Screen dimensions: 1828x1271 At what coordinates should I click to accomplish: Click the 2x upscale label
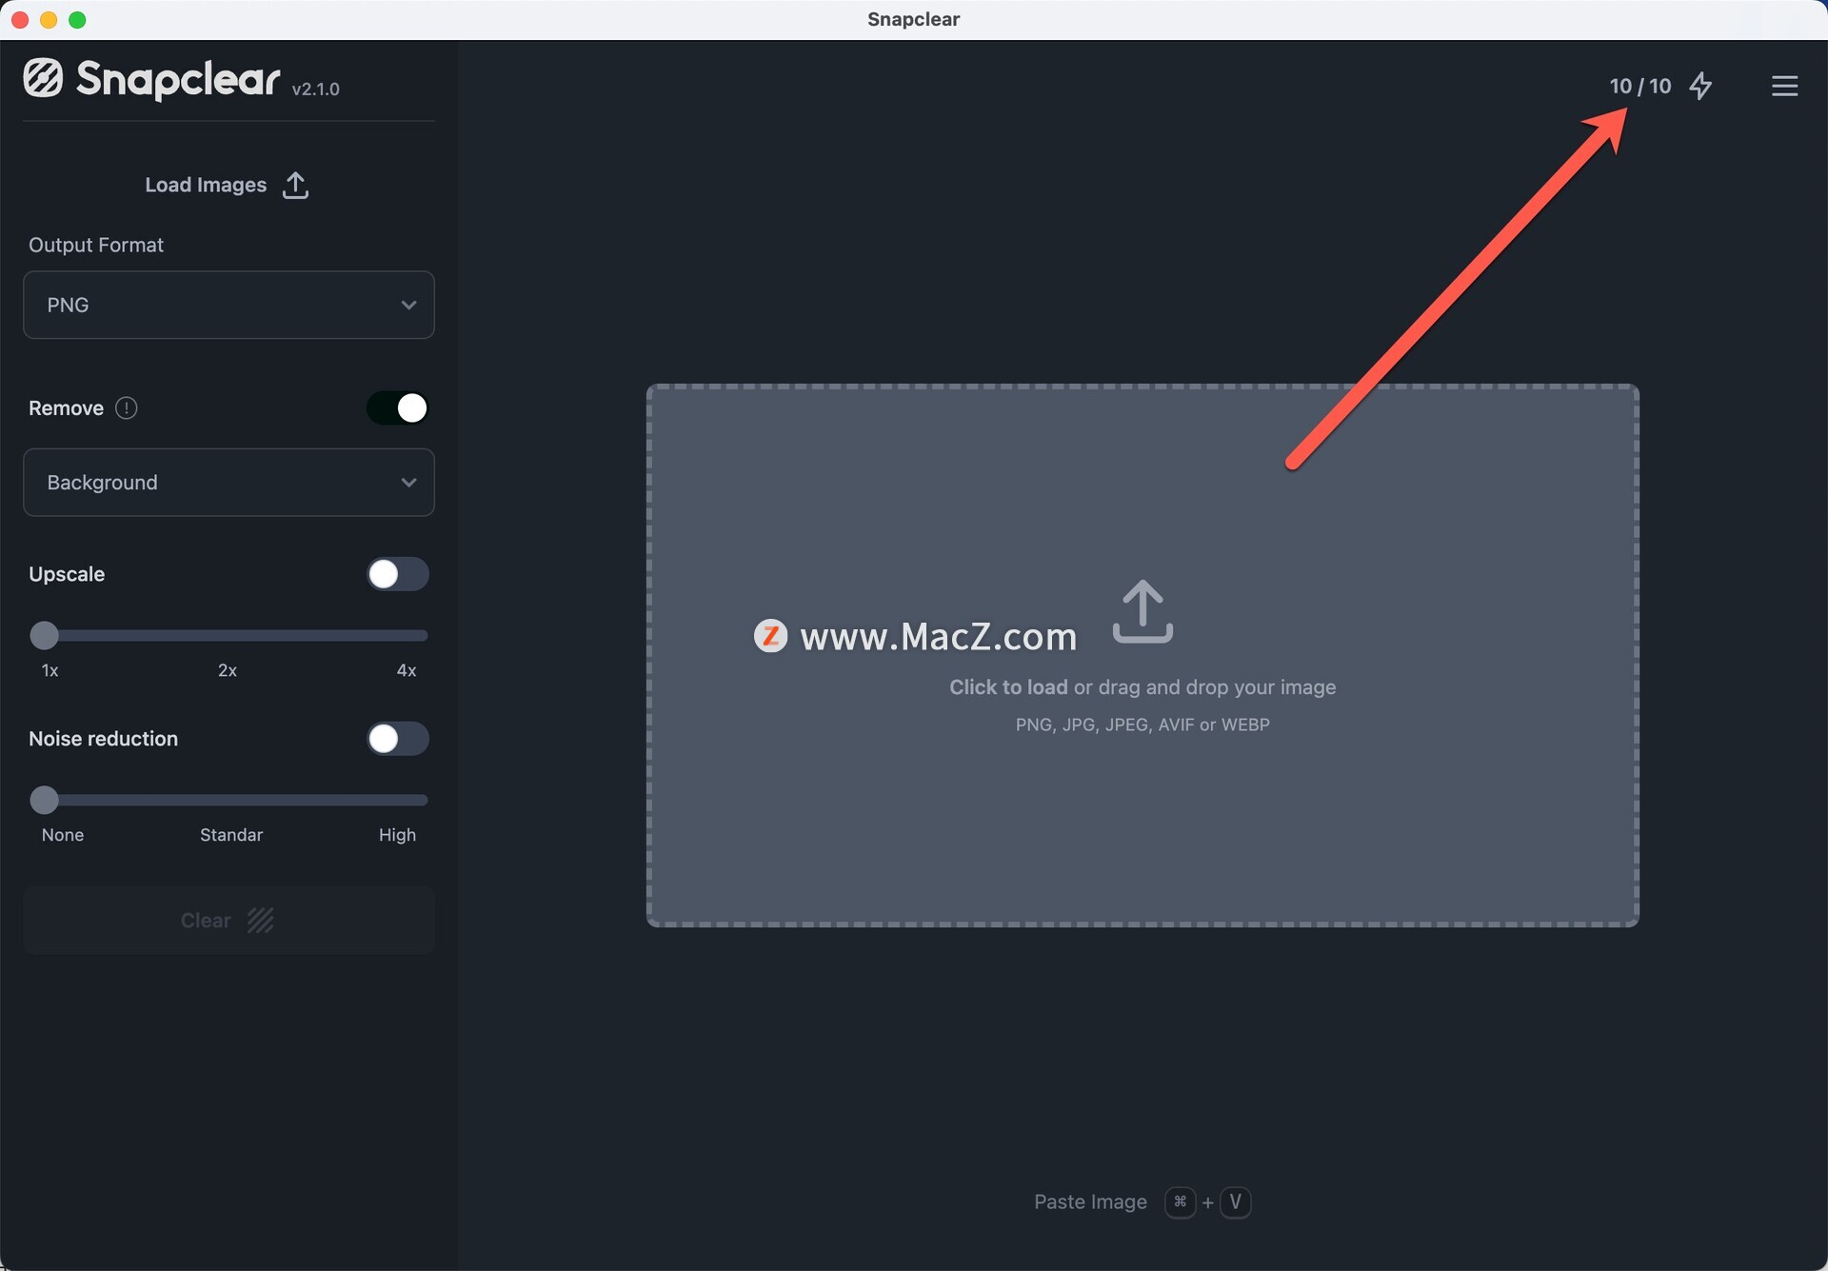(228, 670)
